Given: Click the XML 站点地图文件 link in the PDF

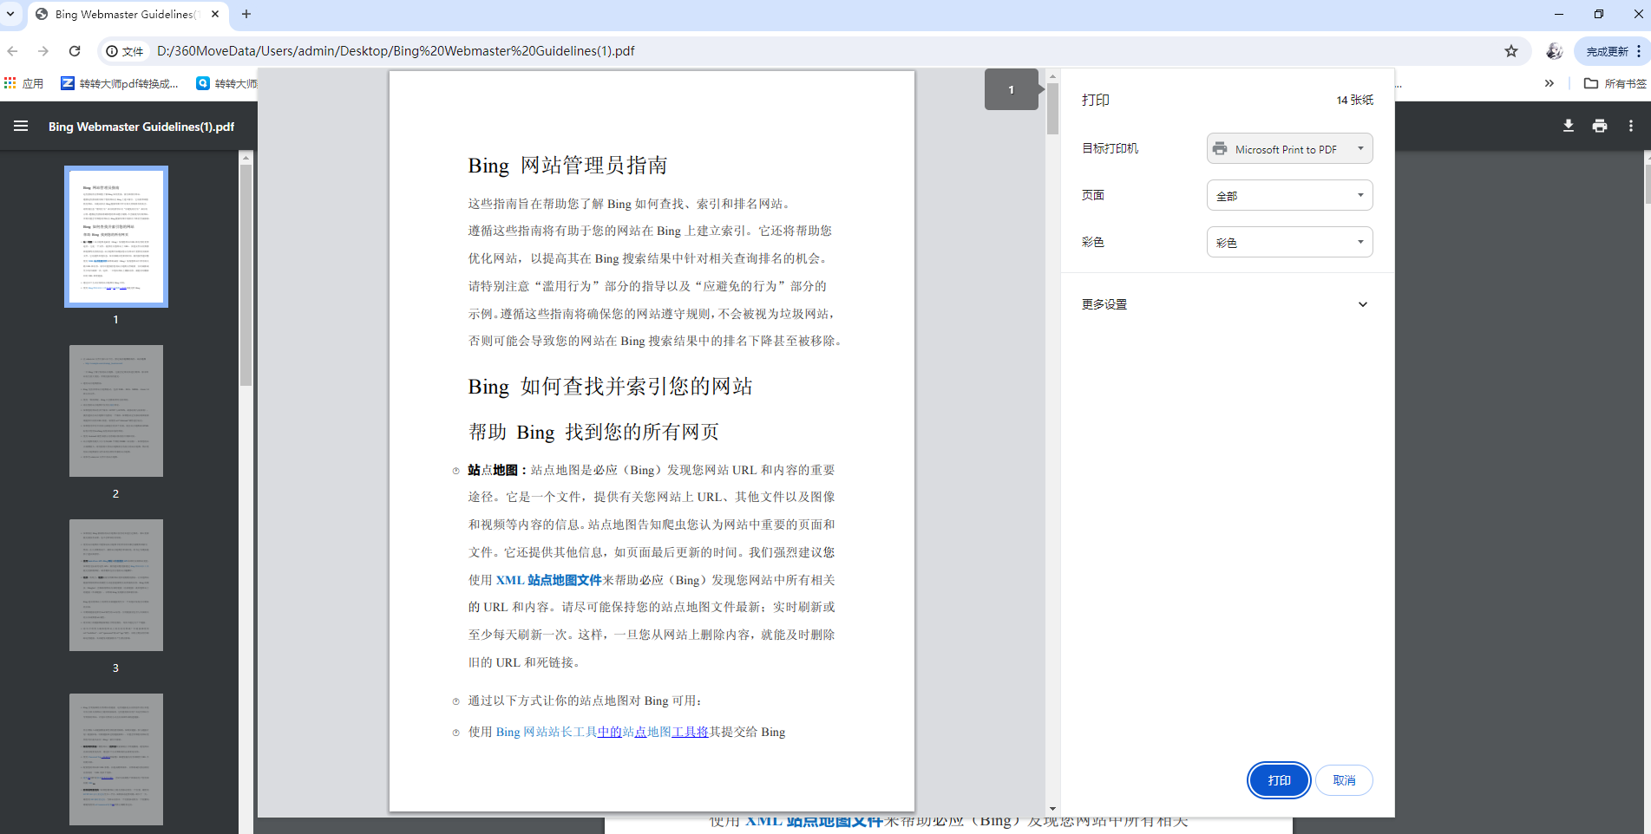Looking at the screenshot, I should 548,579.
